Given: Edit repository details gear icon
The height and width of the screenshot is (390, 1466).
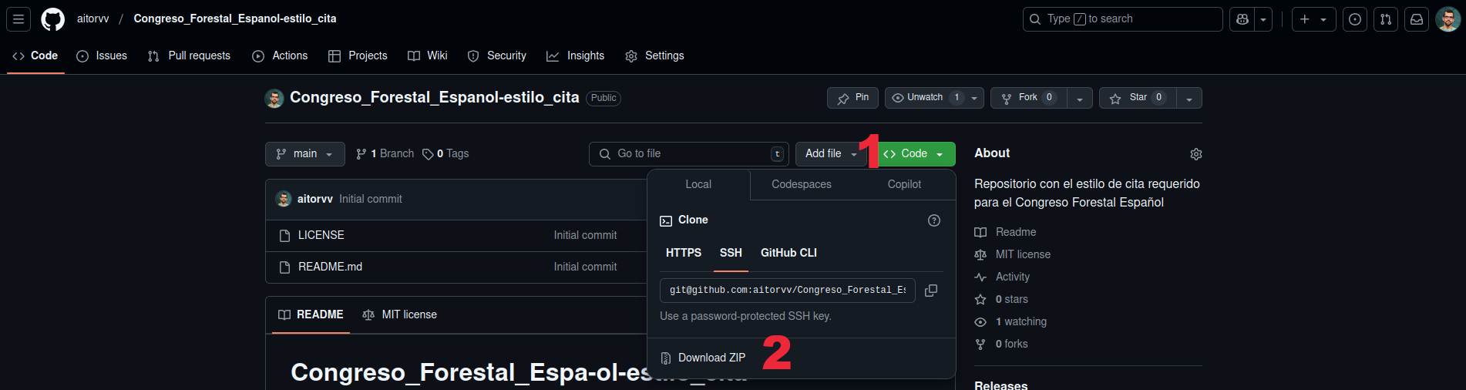Looking at the screenshot, I should pos(1196,154).
